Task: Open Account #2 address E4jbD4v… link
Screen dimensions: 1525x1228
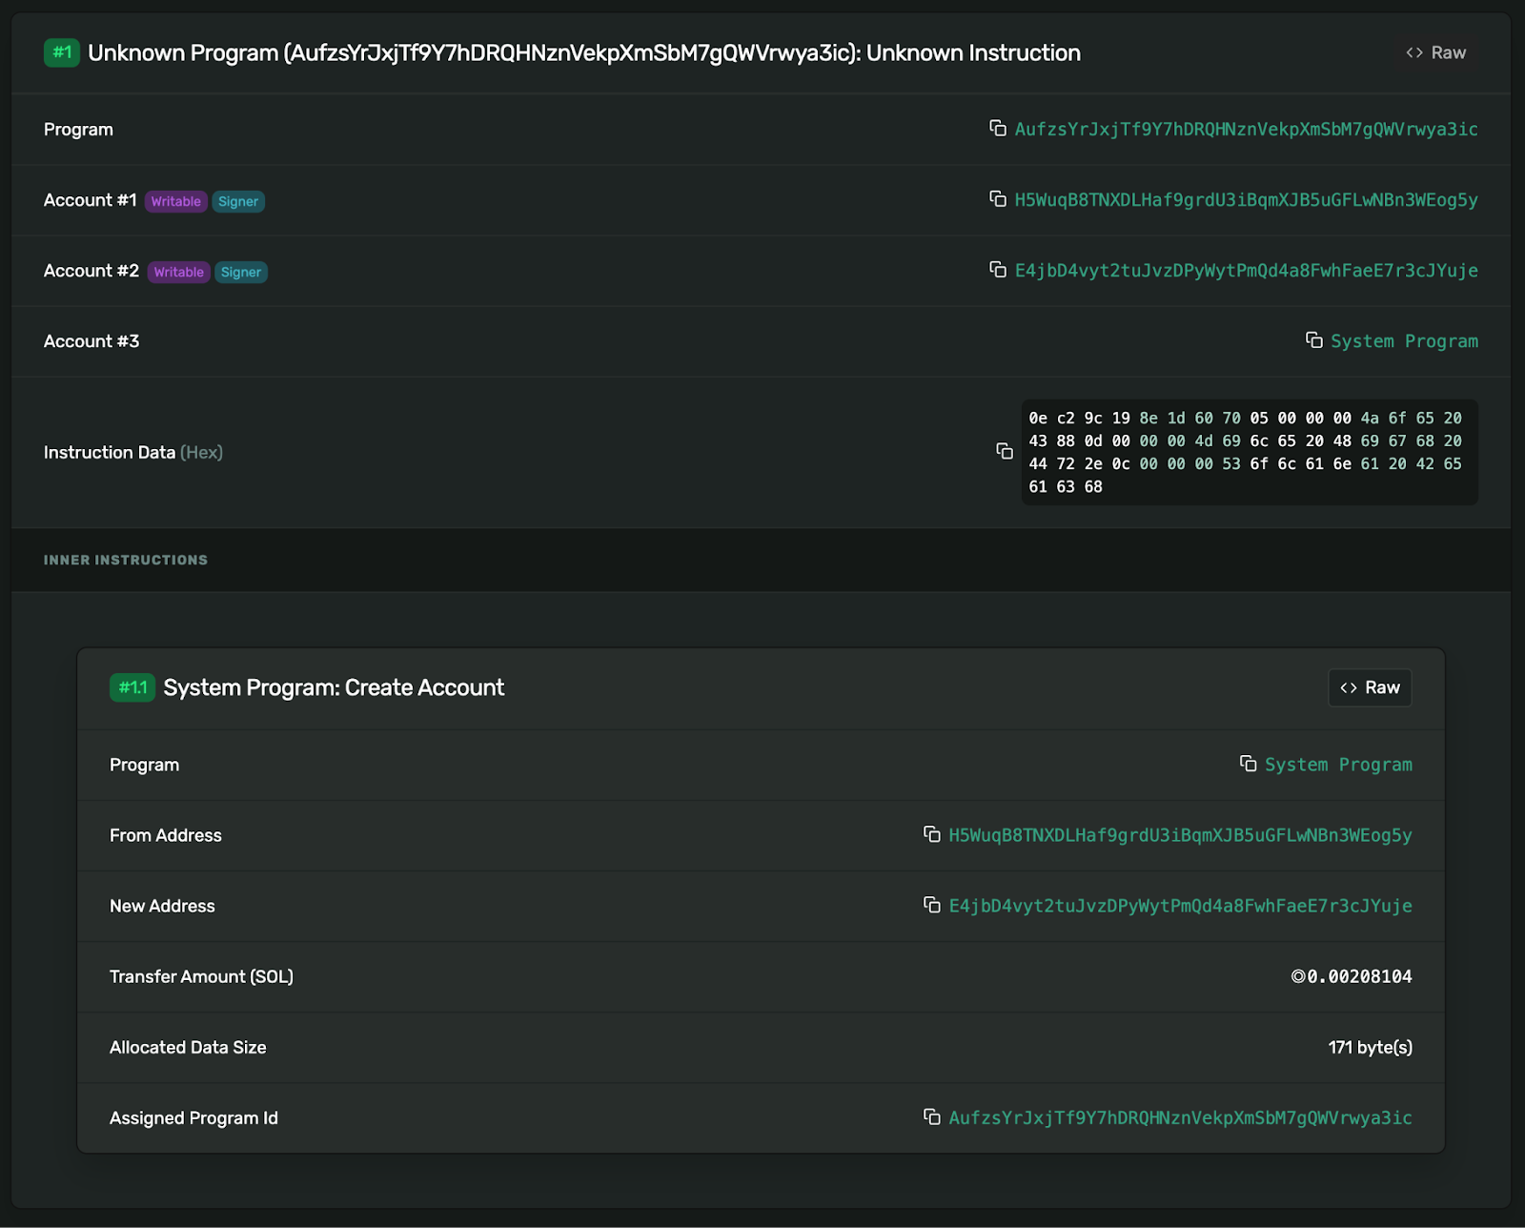Action: 1246,271
